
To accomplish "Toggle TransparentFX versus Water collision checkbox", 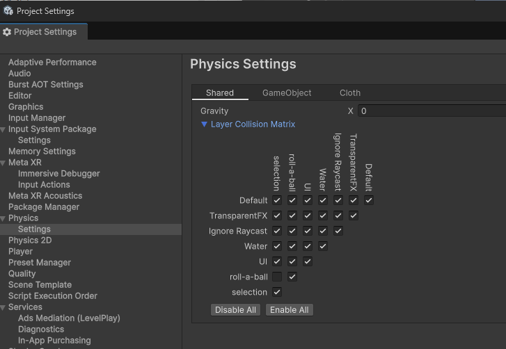I will (x=323, y=216).
